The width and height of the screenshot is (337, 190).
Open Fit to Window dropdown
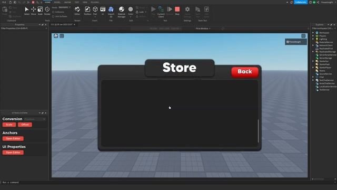203,28
